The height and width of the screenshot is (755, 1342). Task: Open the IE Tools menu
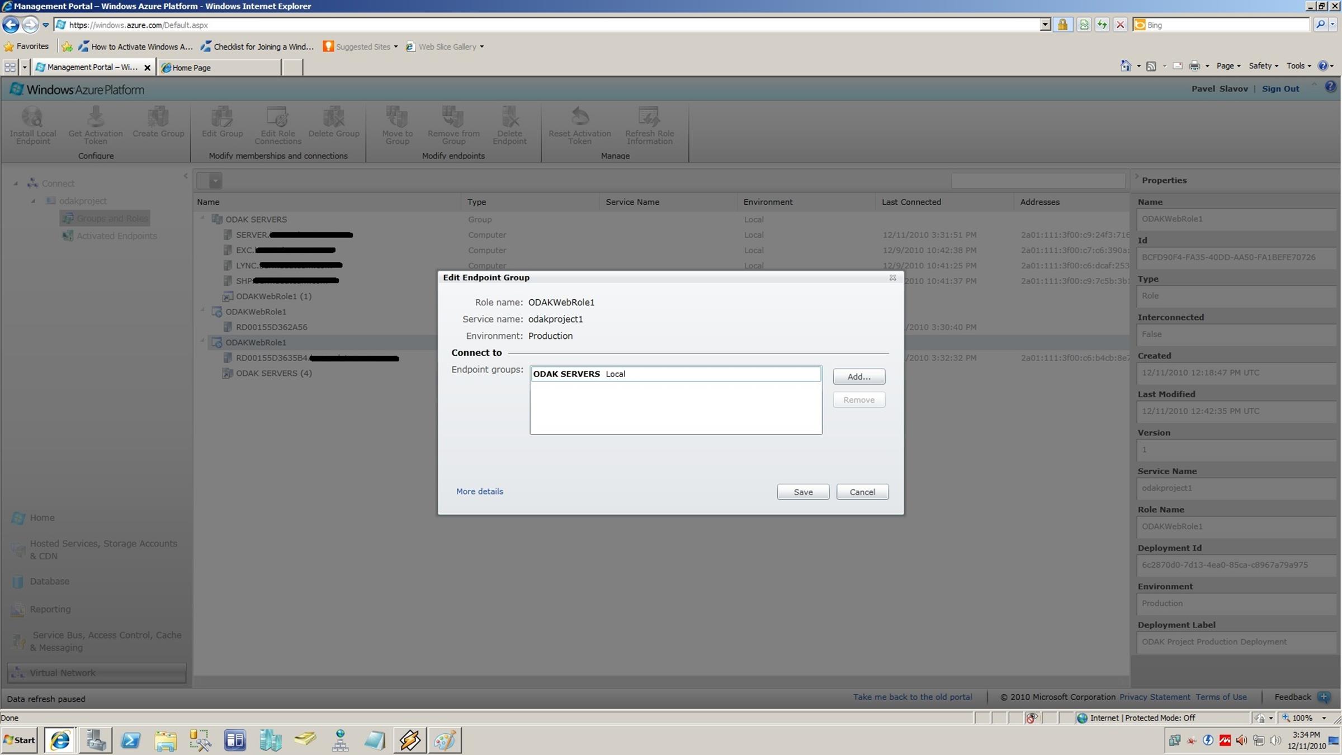pyautogui.click(x=1298, y=66)
